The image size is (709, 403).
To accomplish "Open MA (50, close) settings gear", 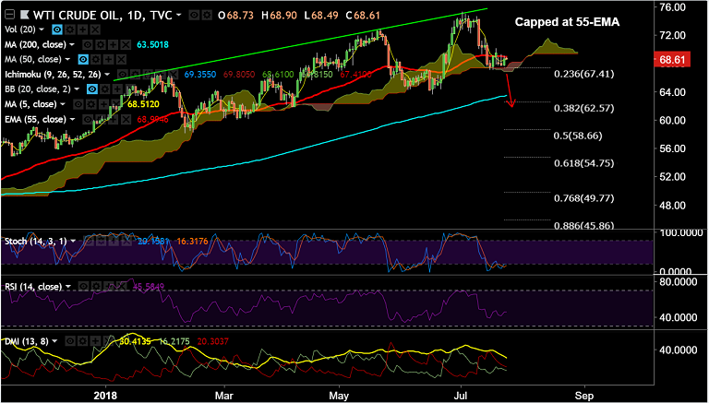I will pos(95,59).
